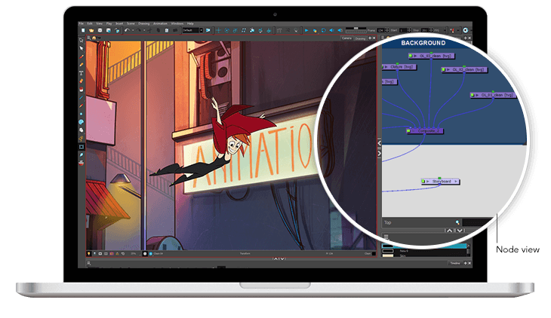
Task: Toggle the Loop playback icon
Action: 324,30
